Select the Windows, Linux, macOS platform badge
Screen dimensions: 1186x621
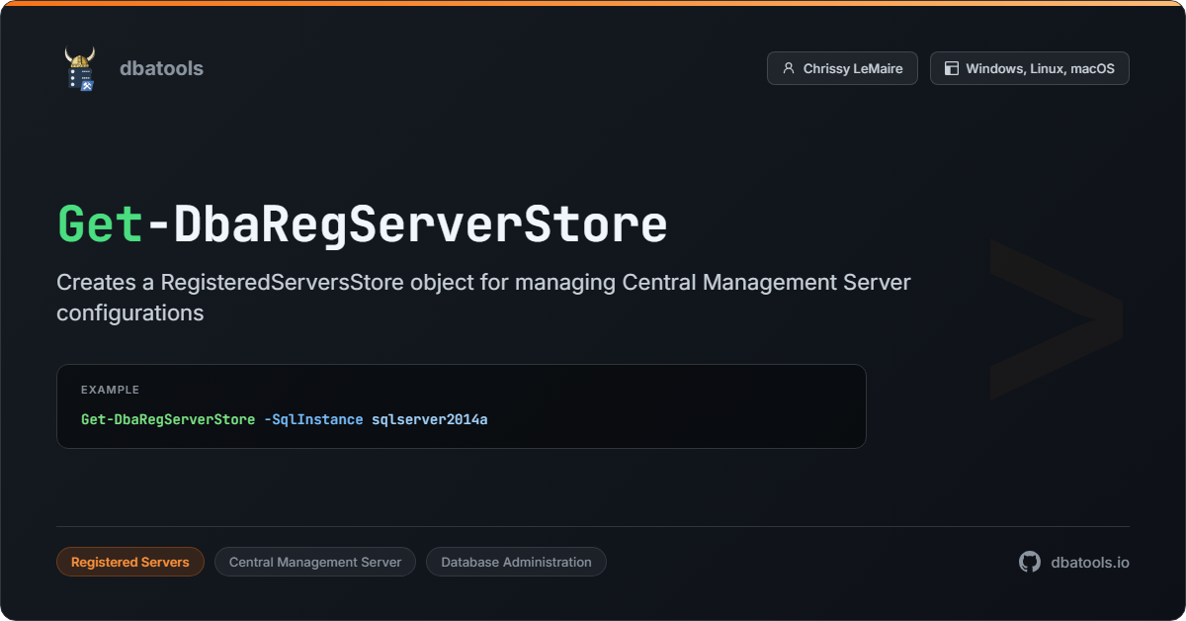[1030, 68]
